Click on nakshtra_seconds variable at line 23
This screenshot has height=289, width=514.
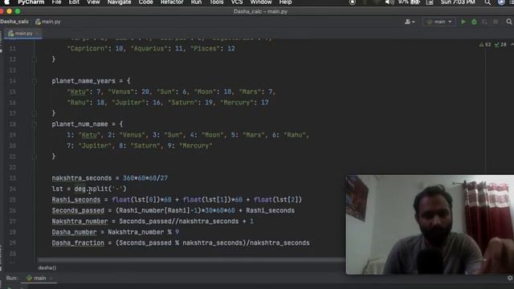click(82, 178)
